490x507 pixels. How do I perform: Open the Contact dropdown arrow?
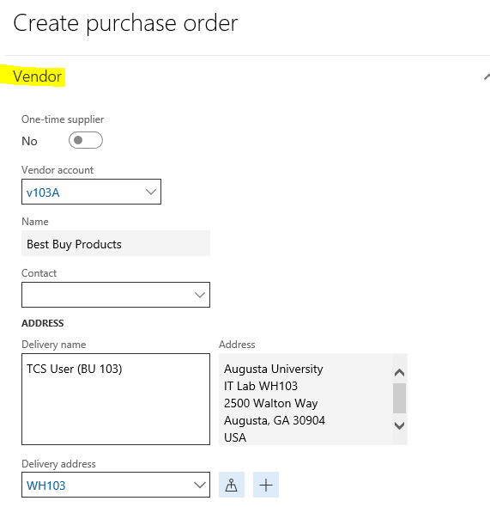(x=200, y=295)
